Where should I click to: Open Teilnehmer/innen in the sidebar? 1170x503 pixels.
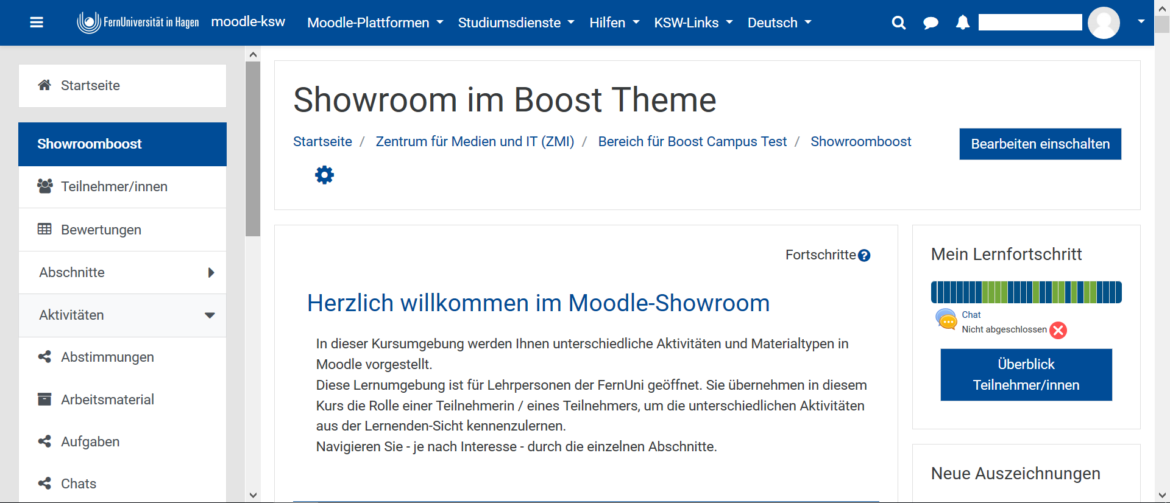click(x=122, y=186)
